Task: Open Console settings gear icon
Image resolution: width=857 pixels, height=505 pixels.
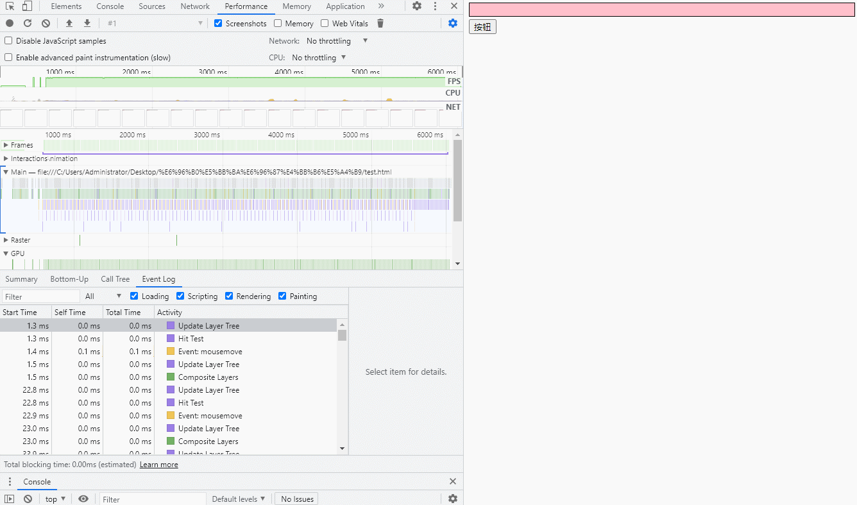Action: [x=453, y=499]
